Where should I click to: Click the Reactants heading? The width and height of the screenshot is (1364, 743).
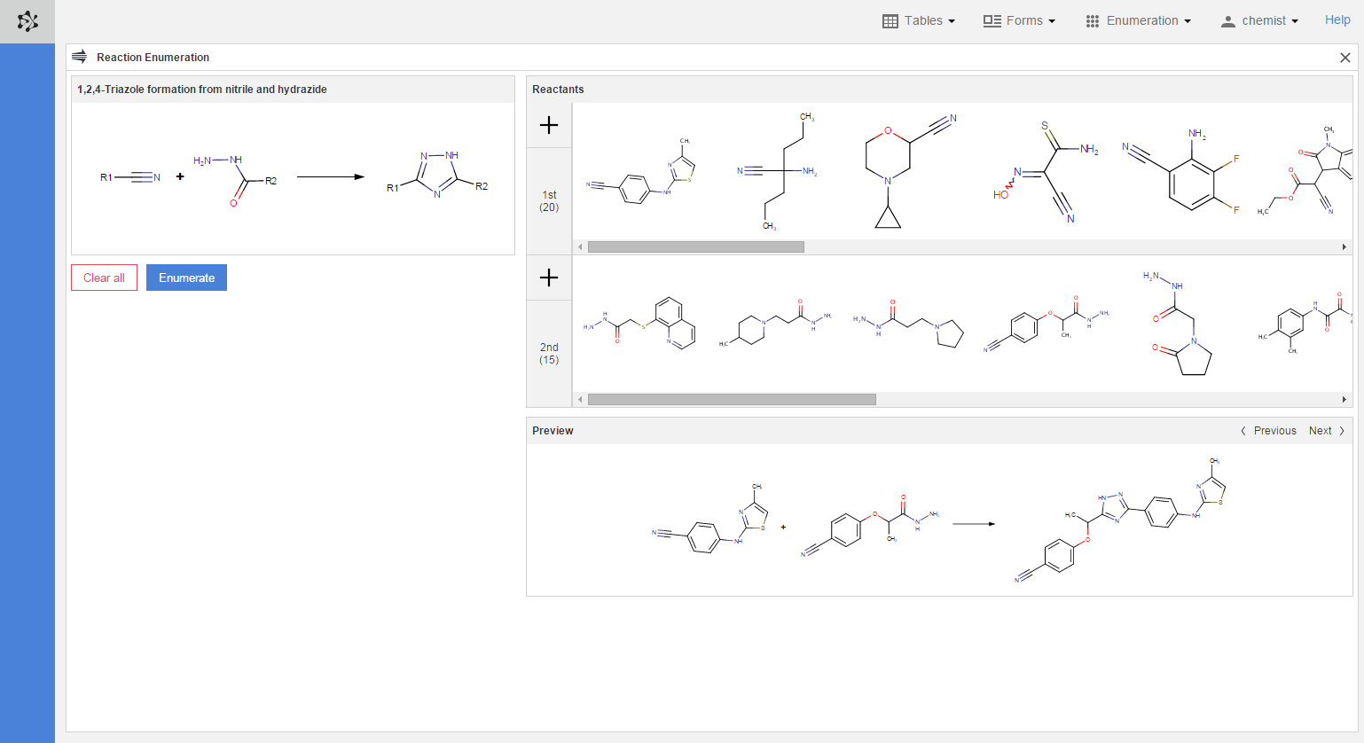click(x=558, y=90)
